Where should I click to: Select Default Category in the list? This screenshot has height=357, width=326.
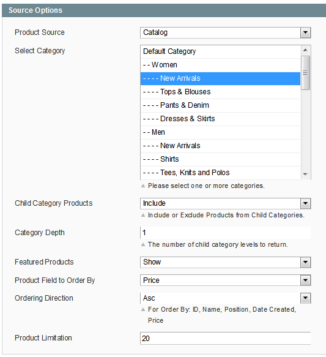click(x=220, y=51)
